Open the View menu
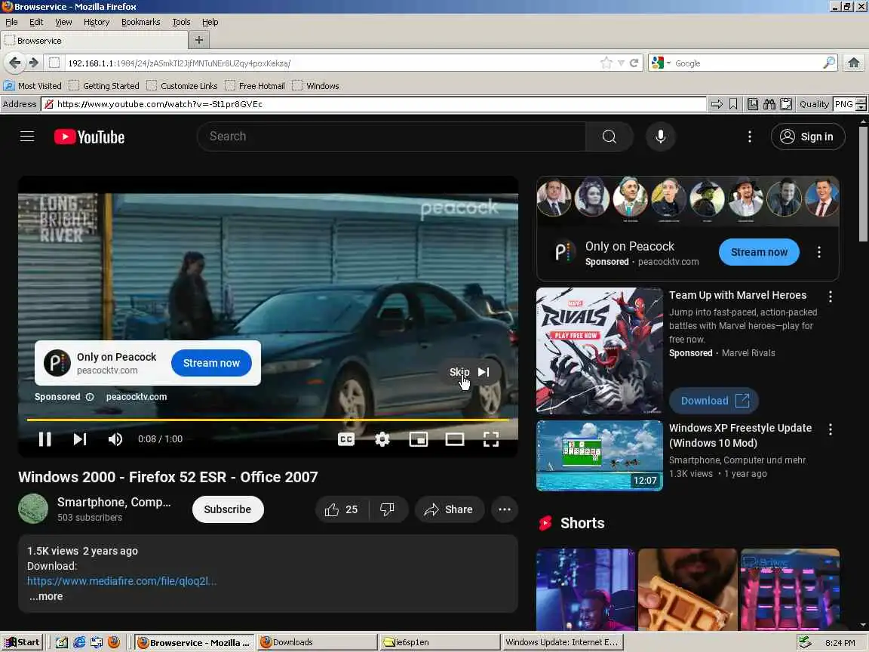The image size is (869, 652). [x=63, y=22]
